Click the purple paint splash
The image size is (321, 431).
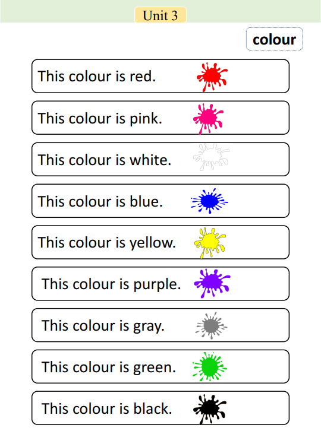(x=212, y=283)
